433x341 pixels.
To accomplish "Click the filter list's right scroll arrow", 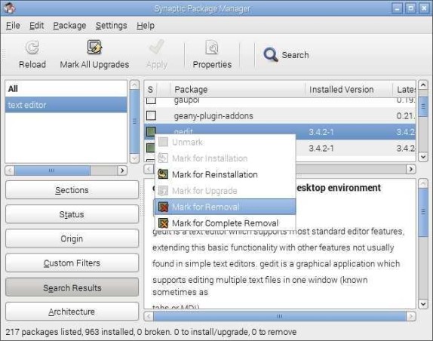I will [122, 170].
